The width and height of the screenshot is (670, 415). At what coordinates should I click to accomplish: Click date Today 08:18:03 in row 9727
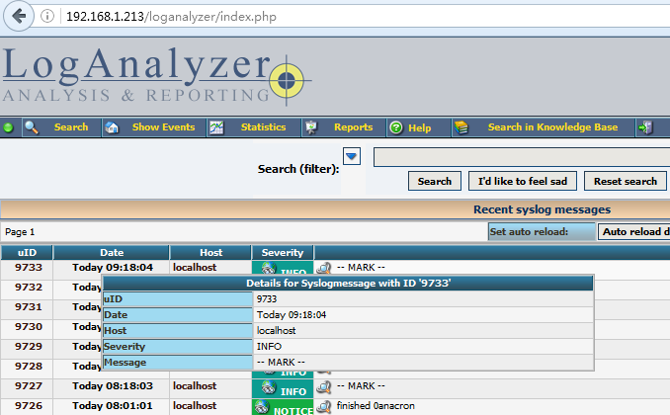[113, 386]
